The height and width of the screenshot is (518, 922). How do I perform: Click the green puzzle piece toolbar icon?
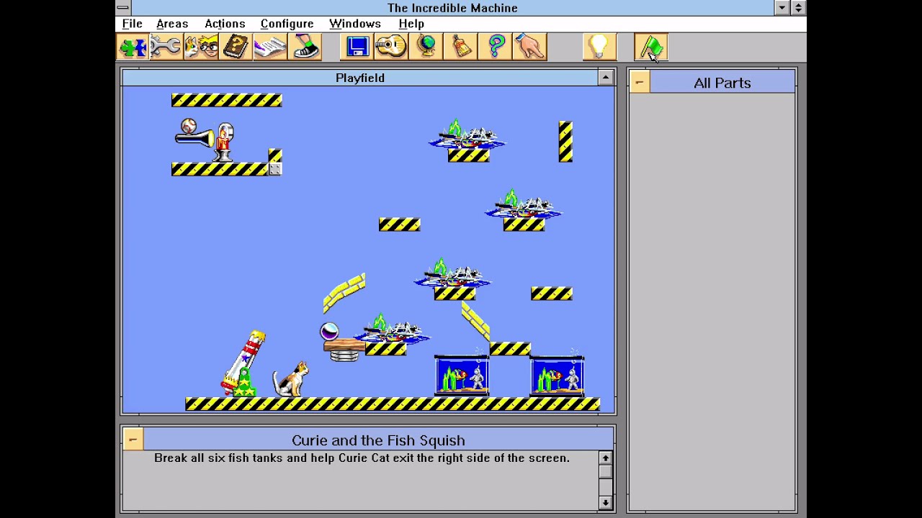coord(133,47)
